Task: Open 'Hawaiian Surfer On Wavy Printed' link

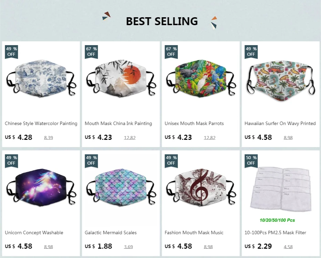Action: tap(280, 123)
